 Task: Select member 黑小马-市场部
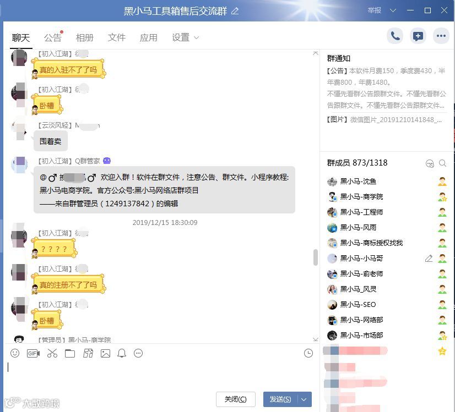tap(386, 335)
